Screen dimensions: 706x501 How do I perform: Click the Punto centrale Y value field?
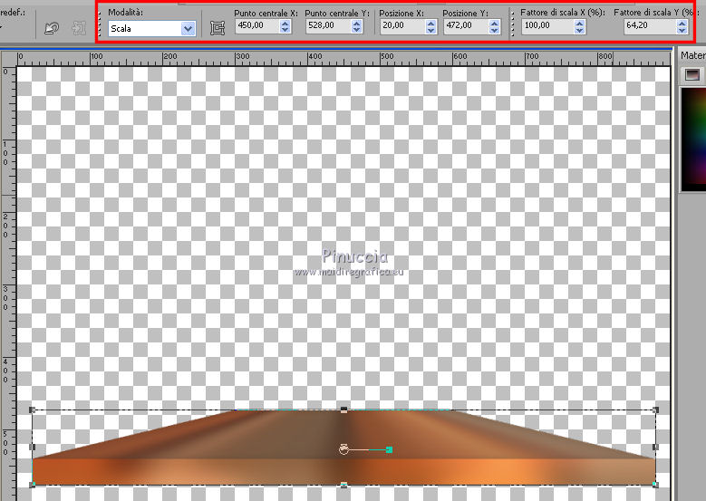pos(328,25)
